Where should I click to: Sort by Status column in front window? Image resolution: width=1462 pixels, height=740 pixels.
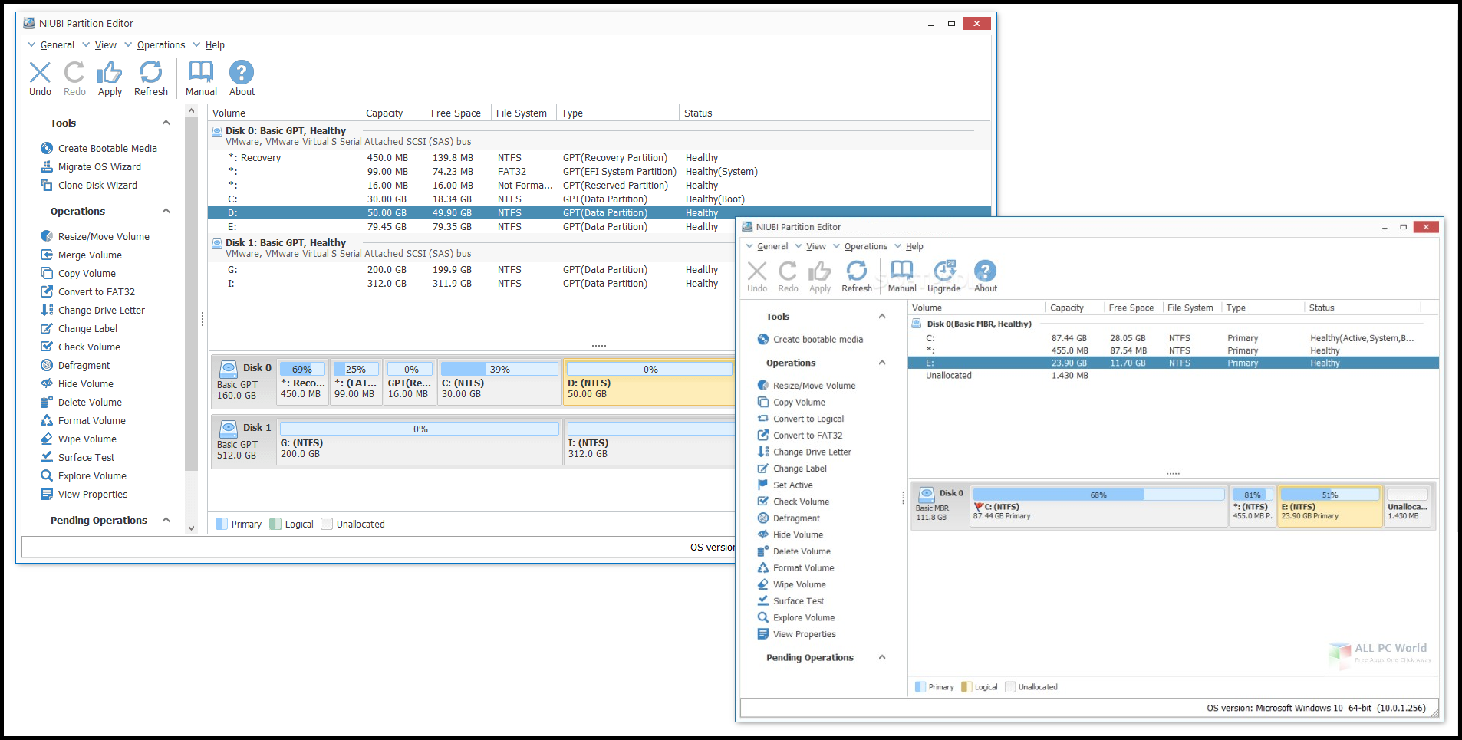(1362, 308)
